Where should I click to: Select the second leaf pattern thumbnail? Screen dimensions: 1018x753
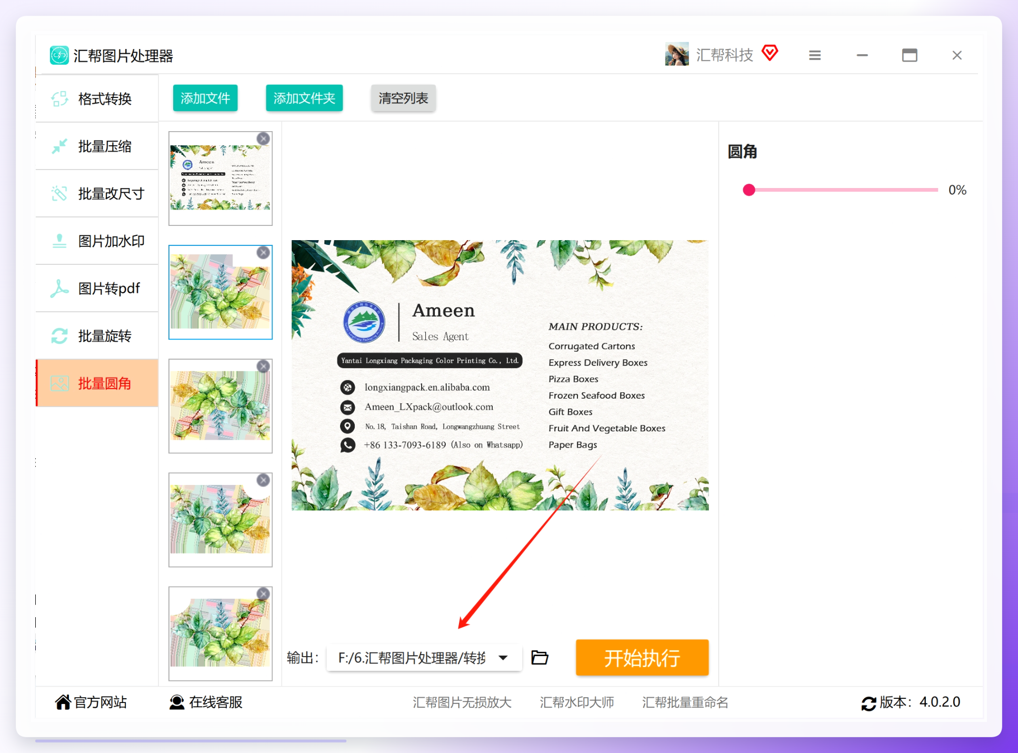(x=221, y=292)
